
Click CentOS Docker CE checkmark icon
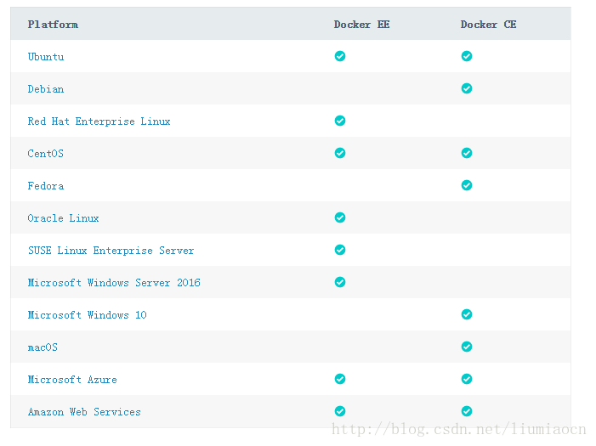467,153
